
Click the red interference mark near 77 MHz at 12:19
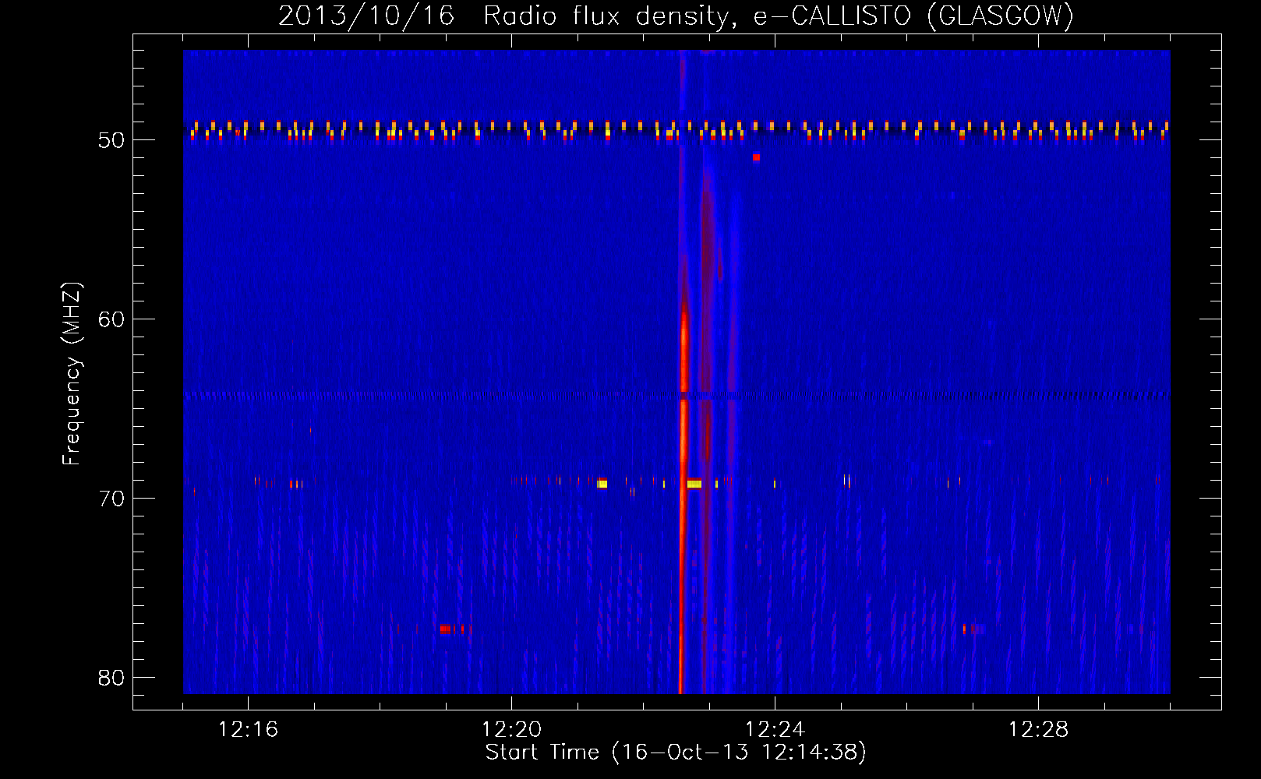[x=445, y=629]
